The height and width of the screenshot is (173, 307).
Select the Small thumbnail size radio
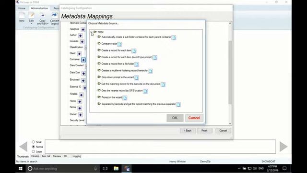(33, 142)
